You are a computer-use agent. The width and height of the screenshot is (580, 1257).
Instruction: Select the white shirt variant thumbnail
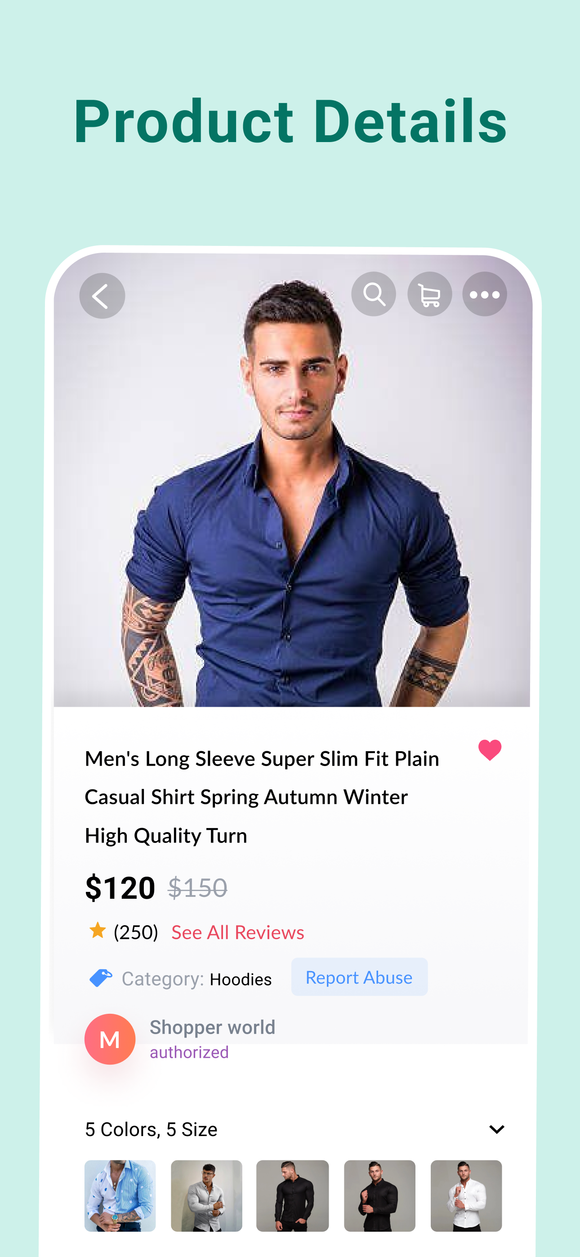[466, 1196]
